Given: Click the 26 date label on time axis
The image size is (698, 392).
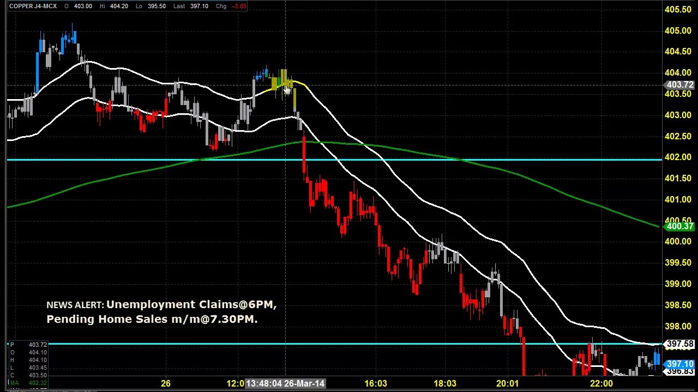Looking at the screenshot, I should click(166, 383).
